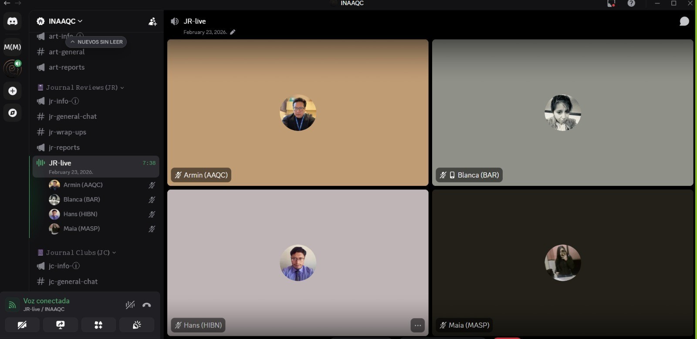Jump to unread with NUEVOS SIN LEER
Screen dimensions: 697x339
tap(96, 42)
